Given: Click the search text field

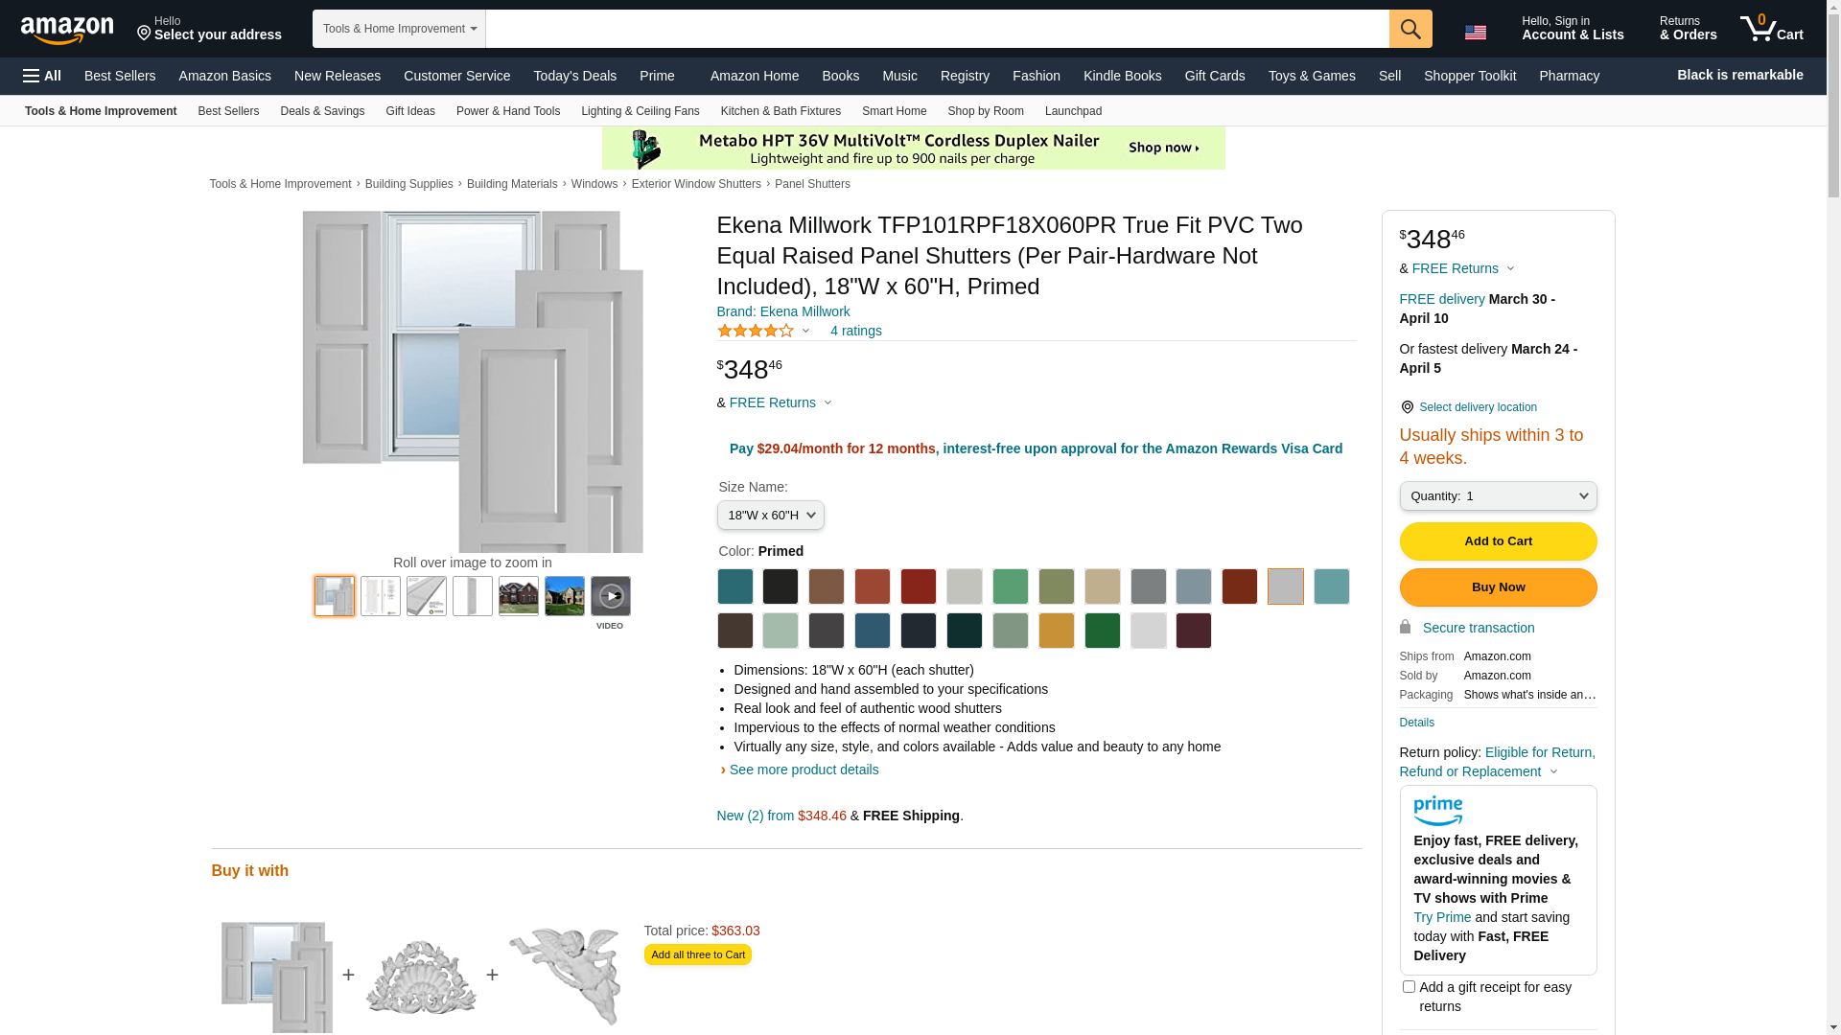Looking at the screenshot, I should coord(936,29).
